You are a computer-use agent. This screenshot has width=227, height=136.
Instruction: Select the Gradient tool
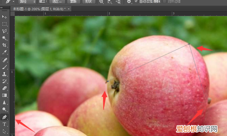[x=4, y=95]
